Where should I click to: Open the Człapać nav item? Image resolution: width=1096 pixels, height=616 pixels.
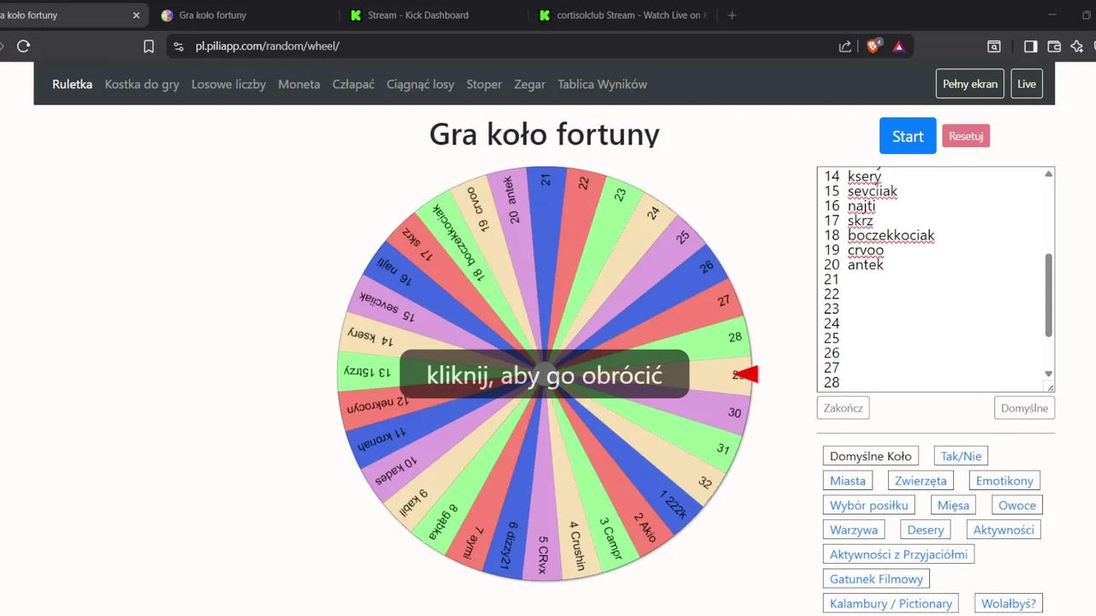tap(354, 84)
